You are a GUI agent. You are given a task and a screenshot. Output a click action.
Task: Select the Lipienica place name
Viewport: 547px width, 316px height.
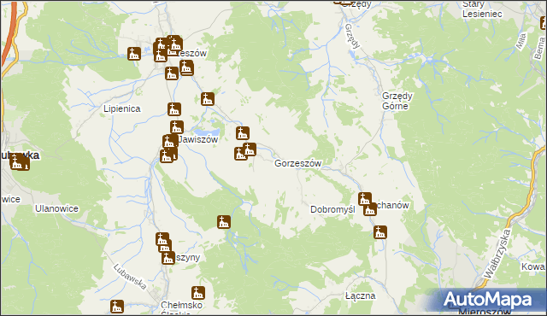coord(121,108)
